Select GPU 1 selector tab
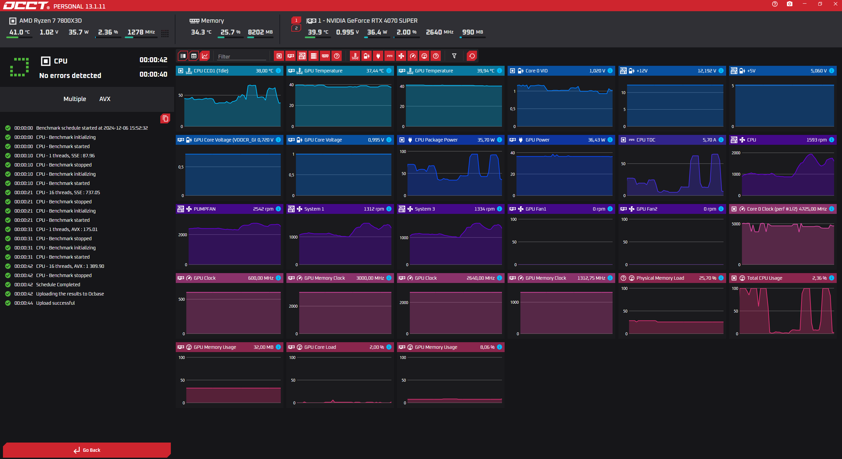 coord(296,20)
